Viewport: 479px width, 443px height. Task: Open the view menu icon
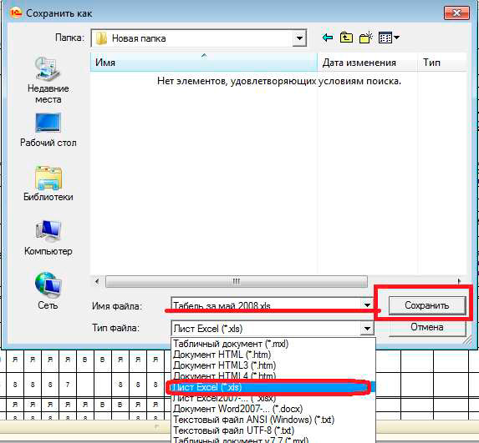tap(389, 38)
